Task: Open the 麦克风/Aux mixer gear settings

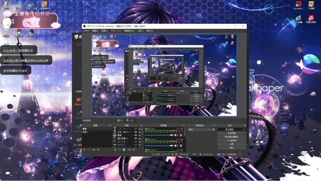Action: [x=181, y=135]
